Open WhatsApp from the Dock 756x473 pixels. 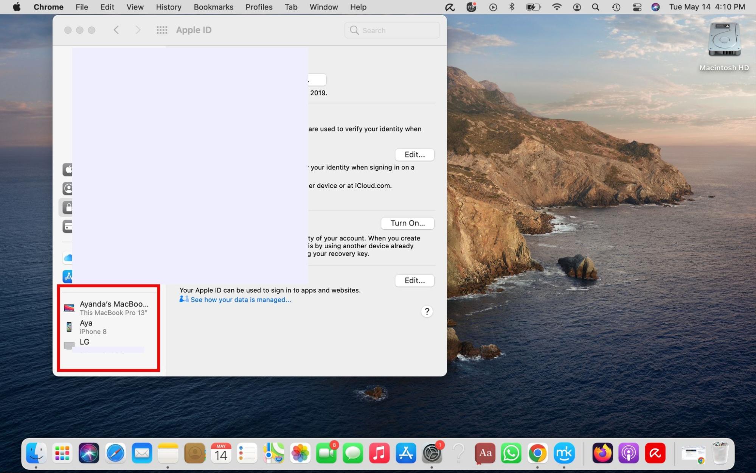tap(511, 453)
